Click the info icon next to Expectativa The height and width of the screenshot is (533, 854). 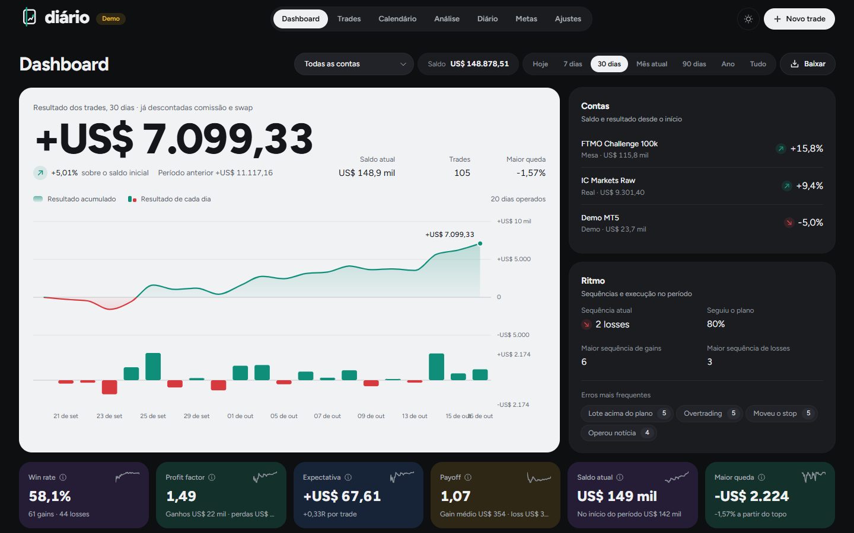[348, 477]
